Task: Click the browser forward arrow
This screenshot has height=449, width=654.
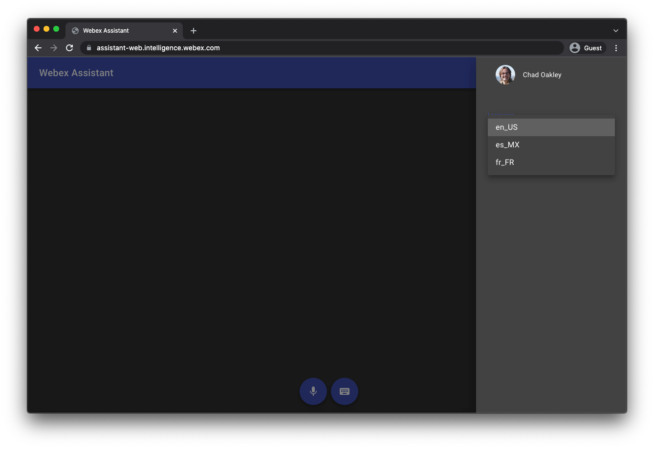Action: tap(54, 48)
